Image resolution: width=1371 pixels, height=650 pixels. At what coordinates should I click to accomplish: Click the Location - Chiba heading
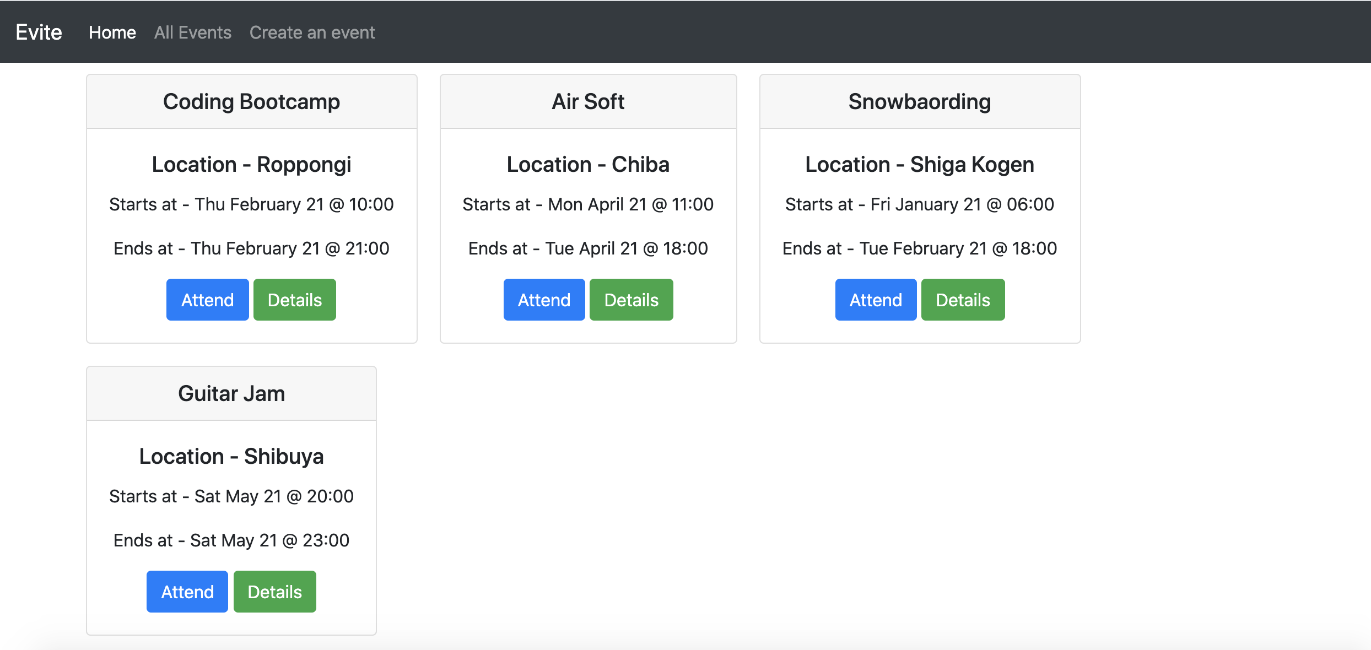pos(588,165)
